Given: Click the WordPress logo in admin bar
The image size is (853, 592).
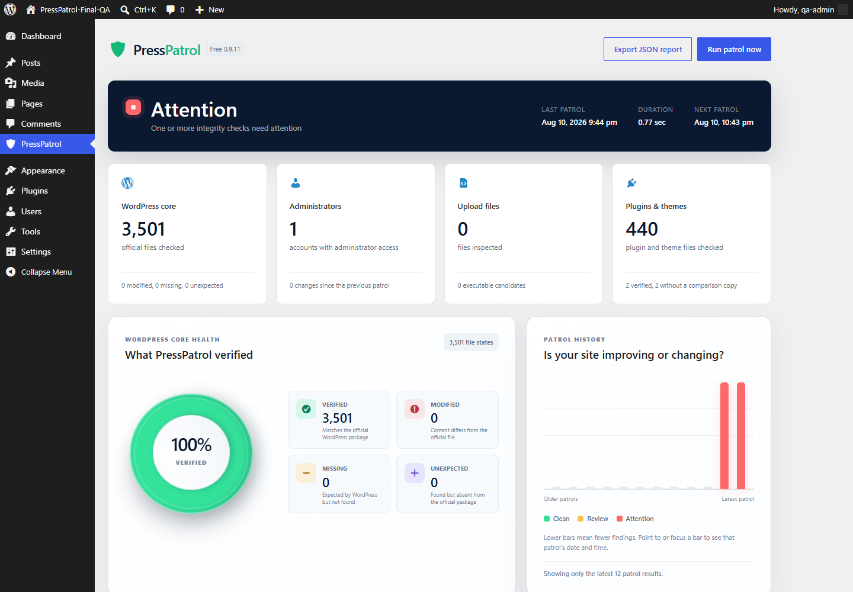Looking at the screenshot, I should (10, 9).
